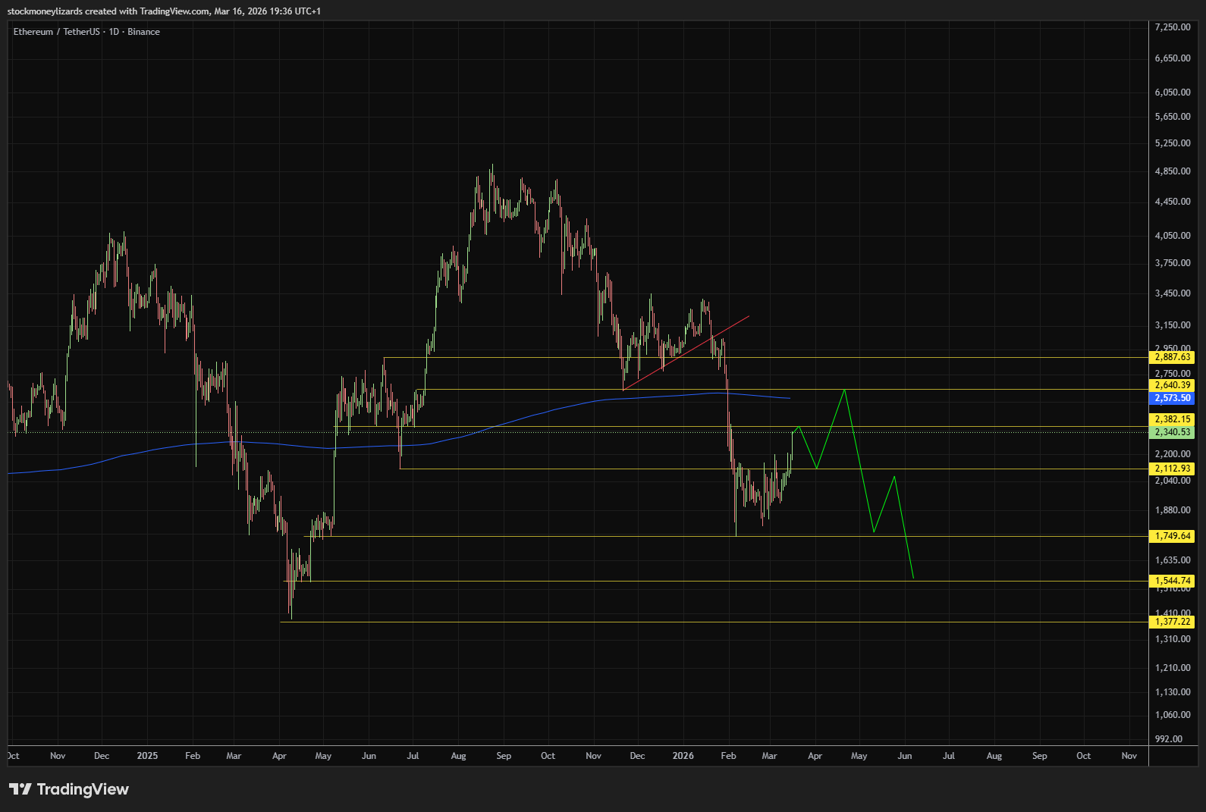The width and height of the screenshot is (1206, 812).
Task: Click the 2026 label on time axis
Action: click(683, 756)
